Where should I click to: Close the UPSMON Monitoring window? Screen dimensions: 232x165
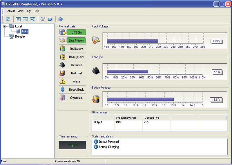click(228, 4)
